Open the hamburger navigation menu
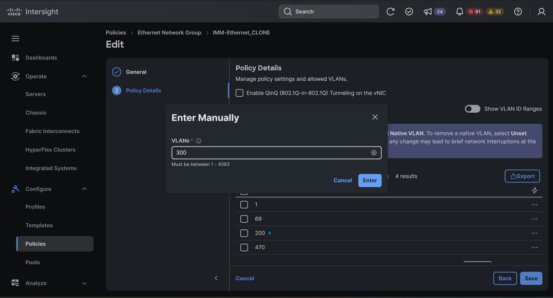553x298 pixels. (x=15, y=38)
